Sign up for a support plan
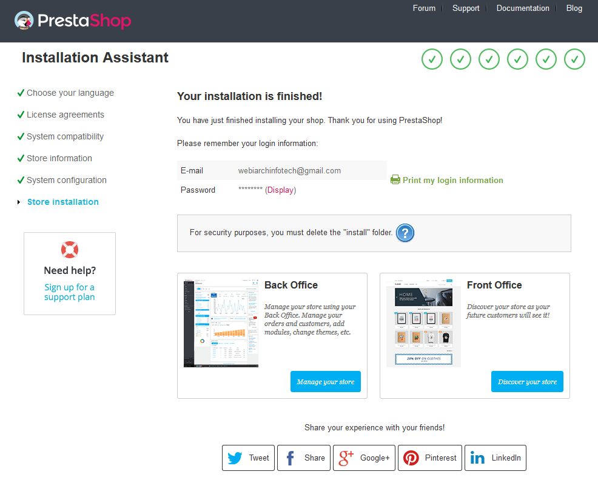Viewport: 598px width, 480px height. (x=70, y=292)
